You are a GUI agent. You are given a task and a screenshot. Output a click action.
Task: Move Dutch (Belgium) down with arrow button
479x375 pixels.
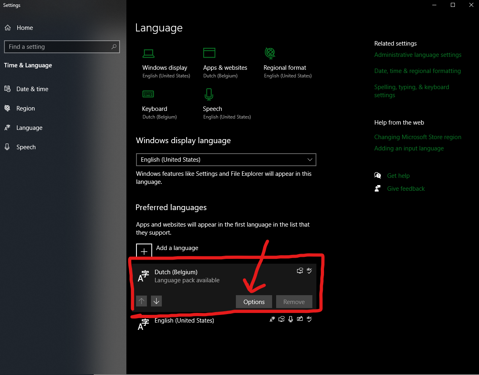tap(156, 301)
